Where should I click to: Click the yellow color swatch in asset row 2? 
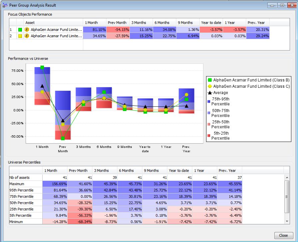coord(20,36)
